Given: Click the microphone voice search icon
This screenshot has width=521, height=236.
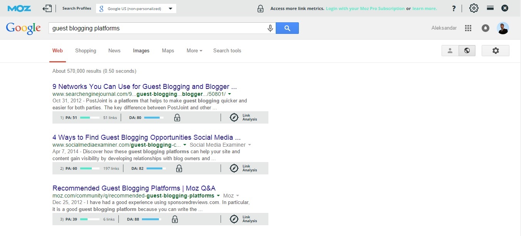Looking at the screenshot, I should (270, 28).
